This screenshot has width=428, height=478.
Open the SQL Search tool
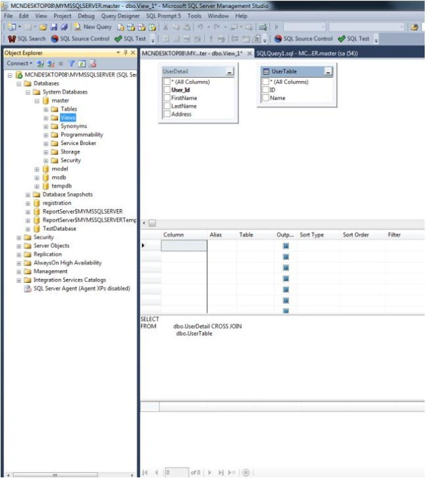(27, 39)
